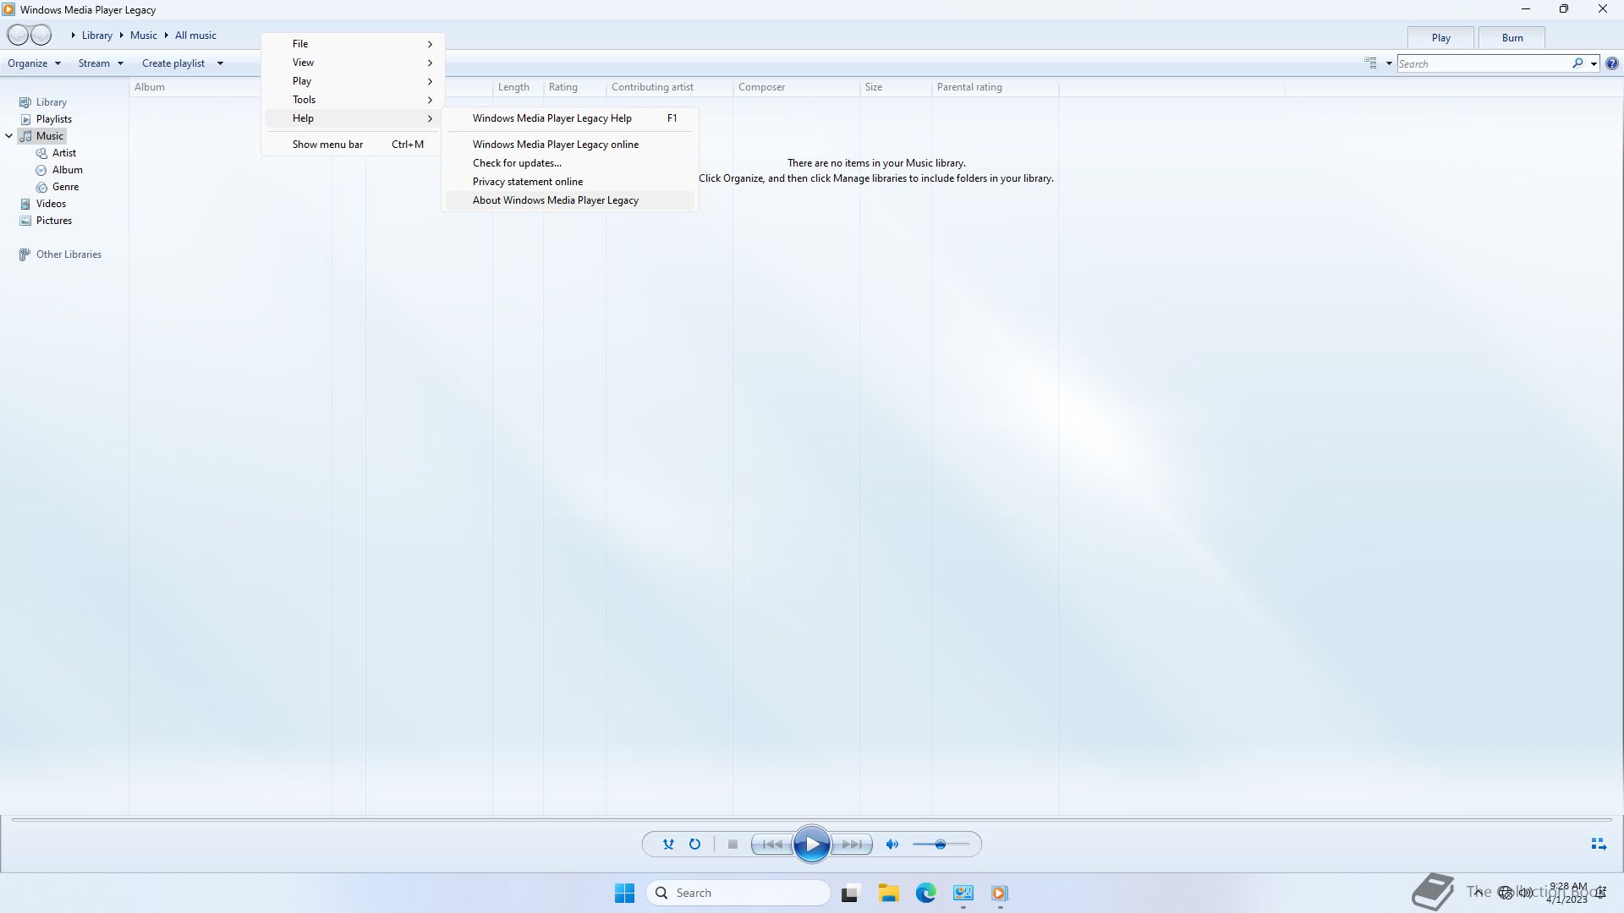1624x913 pixels.
Task: Toggle shuffle in the playback bar
Action: pos(668,844)
